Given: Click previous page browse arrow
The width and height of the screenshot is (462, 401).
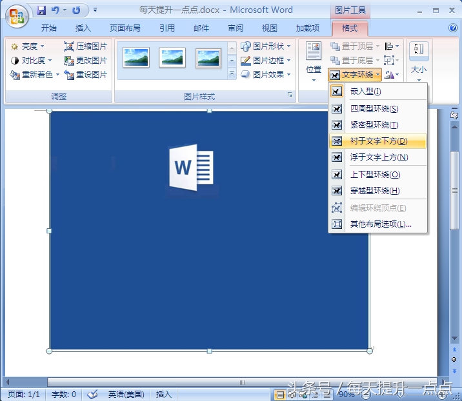Looking at the screenshot, I should (454, 350).
